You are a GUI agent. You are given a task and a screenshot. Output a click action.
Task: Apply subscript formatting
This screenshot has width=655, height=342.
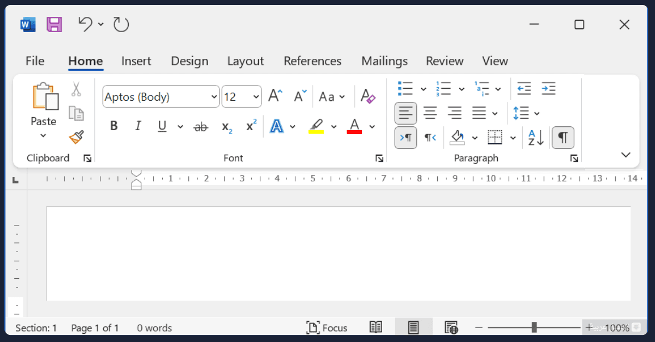227,127
